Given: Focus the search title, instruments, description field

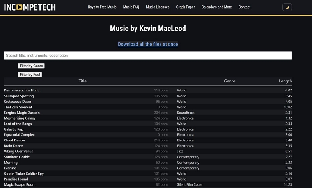Looking at the screenshot, I should pyautogui.click(x=148, y=56).
